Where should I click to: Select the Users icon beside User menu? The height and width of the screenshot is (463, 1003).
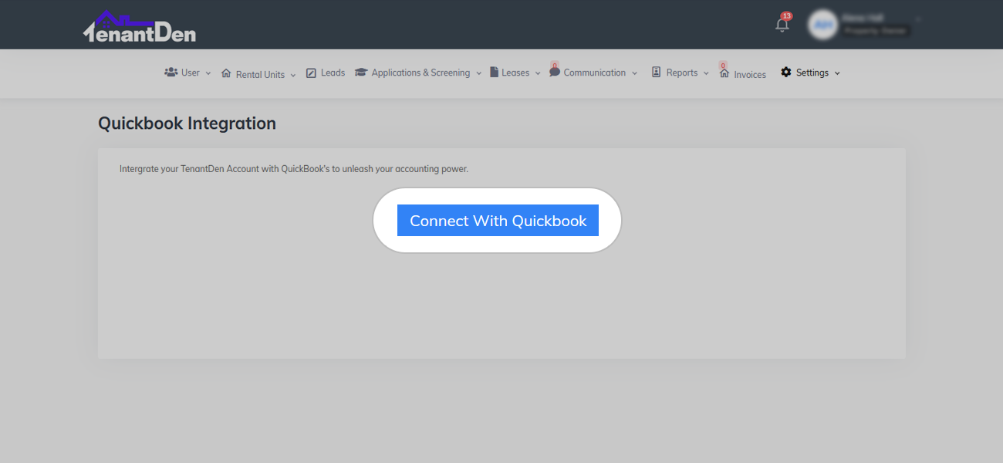[x=171, y=72]
